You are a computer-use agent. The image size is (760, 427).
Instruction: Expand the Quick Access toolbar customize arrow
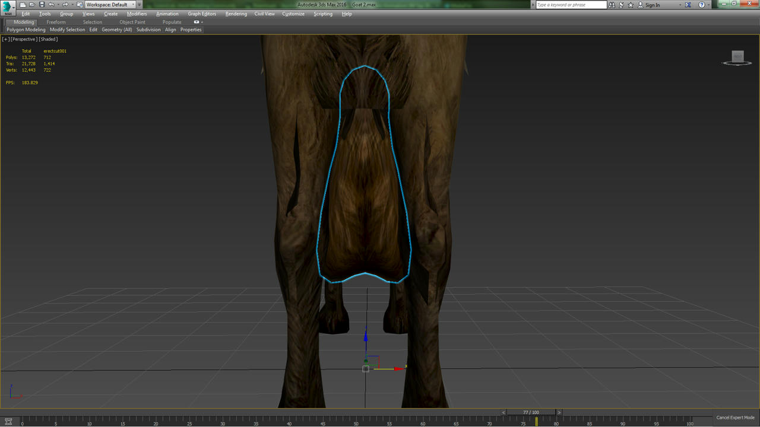(140, 5)
